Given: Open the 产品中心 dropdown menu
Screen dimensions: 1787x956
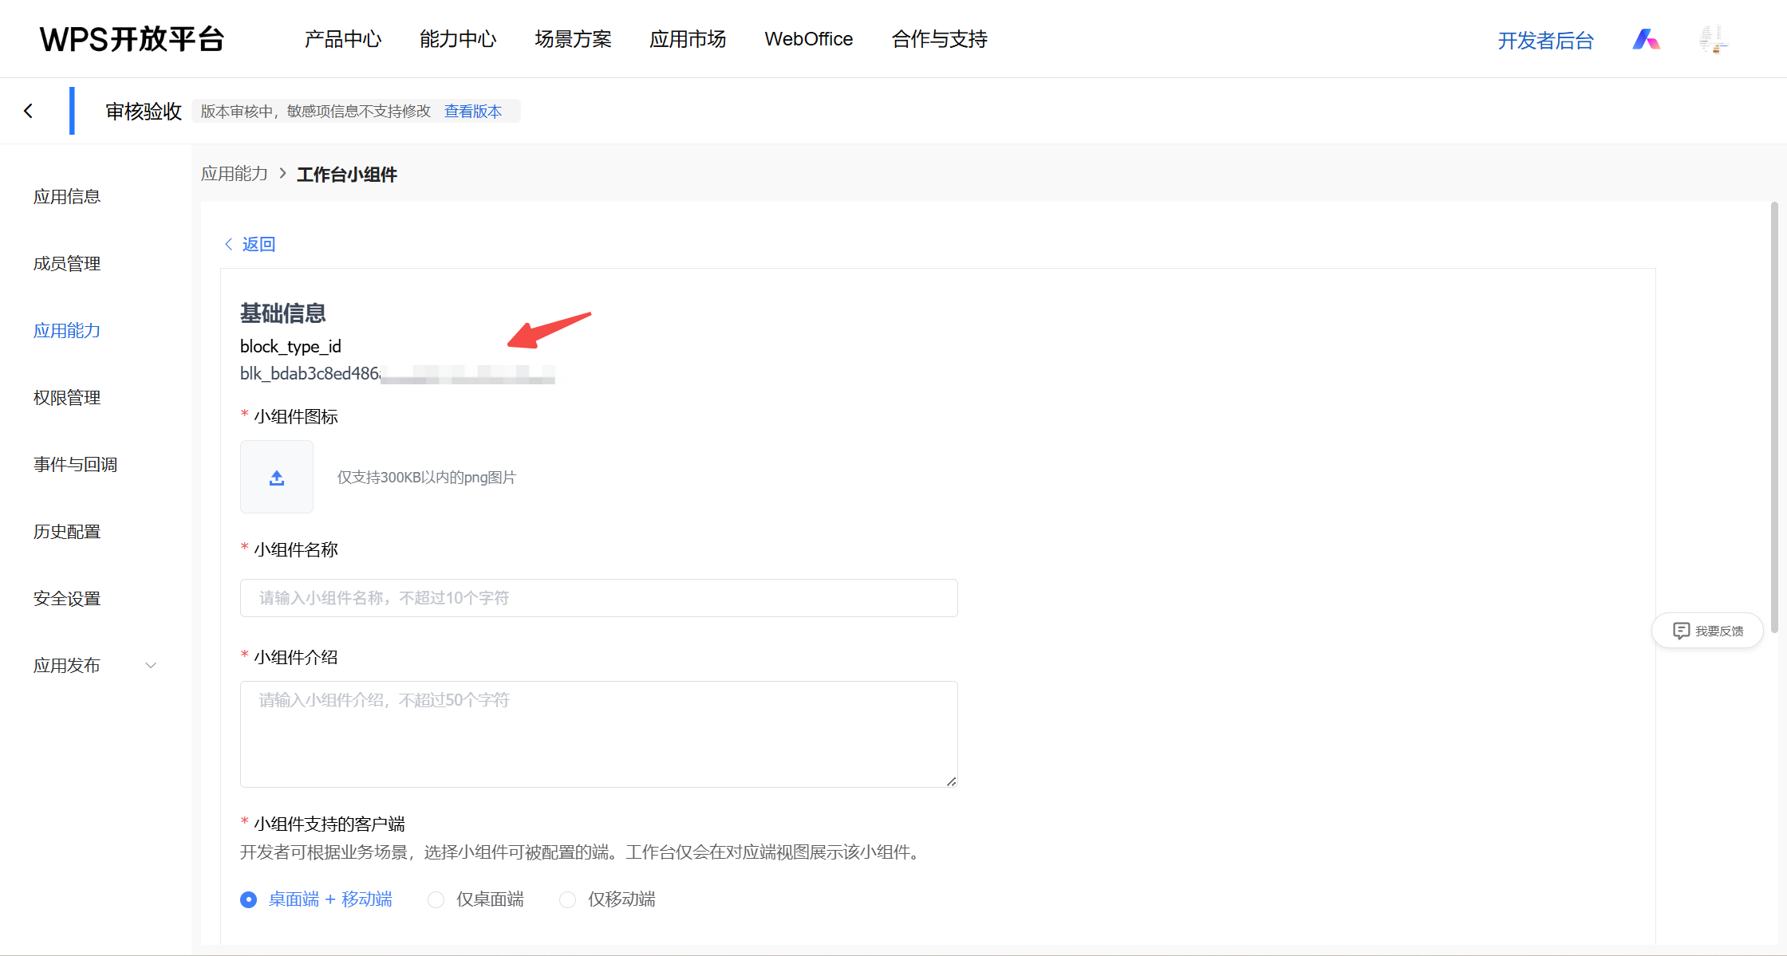Looking at the screenshot, I should 343,39.
